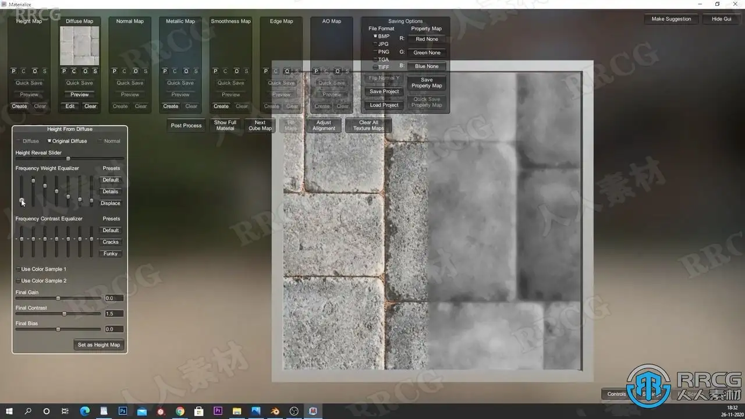This screenshot has width=745, height=419.
Task: Choose the Diffuse source option
Action: pos(27,141)
